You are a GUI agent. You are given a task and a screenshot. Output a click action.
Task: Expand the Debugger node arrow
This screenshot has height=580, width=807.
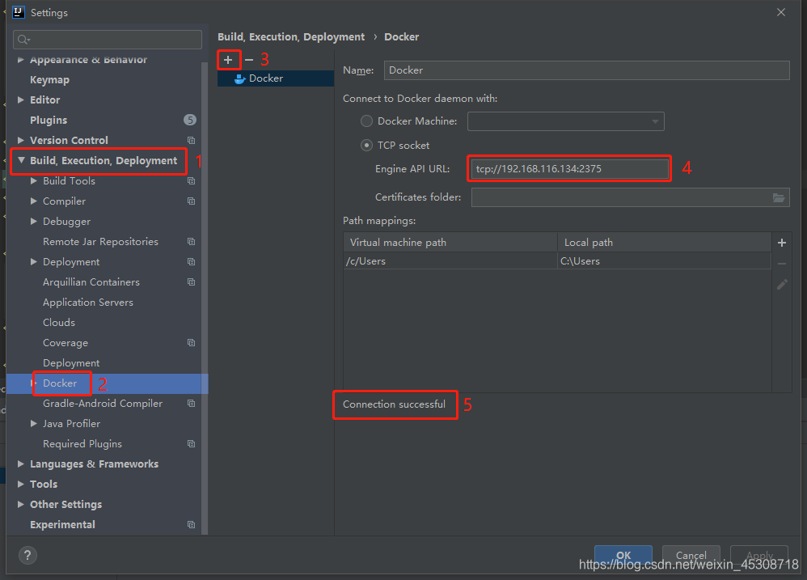click(34, 222)
